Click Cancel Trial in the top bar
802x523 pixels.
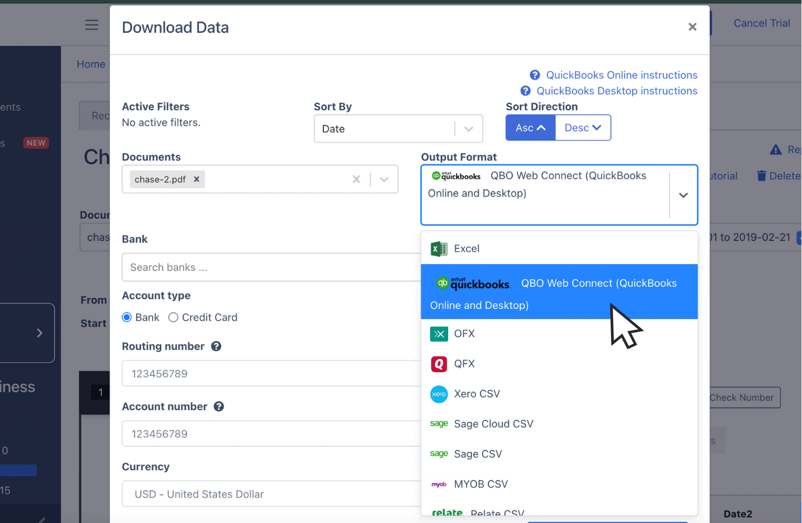761,23
